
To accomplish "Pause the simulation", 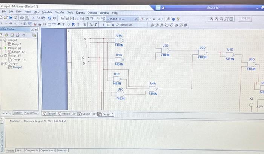I will (x=108, y=25).
